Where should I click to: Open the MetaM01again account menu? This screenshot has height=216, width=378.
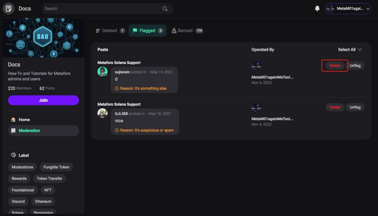click(x=348, y=9)
